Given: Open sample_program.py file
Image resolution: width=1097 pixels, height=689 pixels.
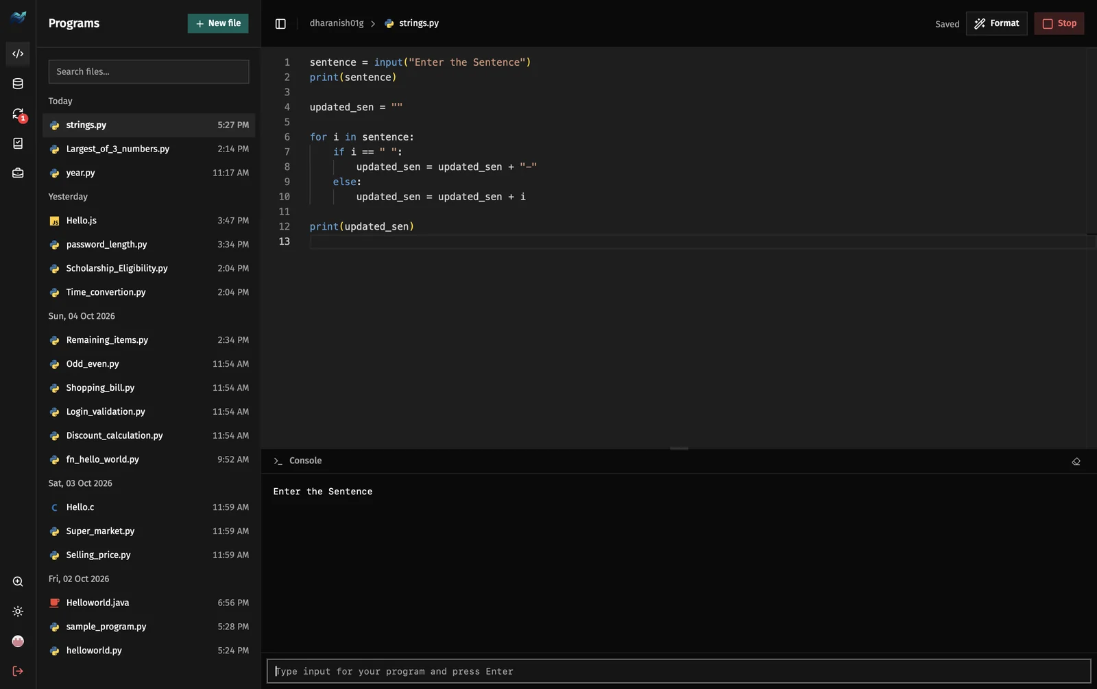Looking at the screenshot, I should [149, 627].
